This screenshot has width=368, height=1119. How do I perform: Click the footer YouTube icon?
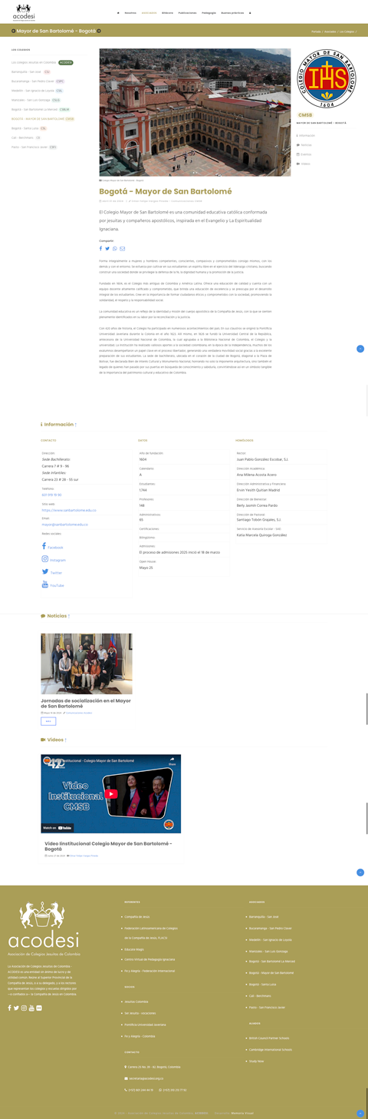point(31,1008)
